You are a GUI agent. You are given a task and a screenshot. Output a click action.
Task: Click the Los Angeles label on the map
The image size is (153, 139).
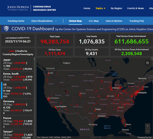click(61, 106)
